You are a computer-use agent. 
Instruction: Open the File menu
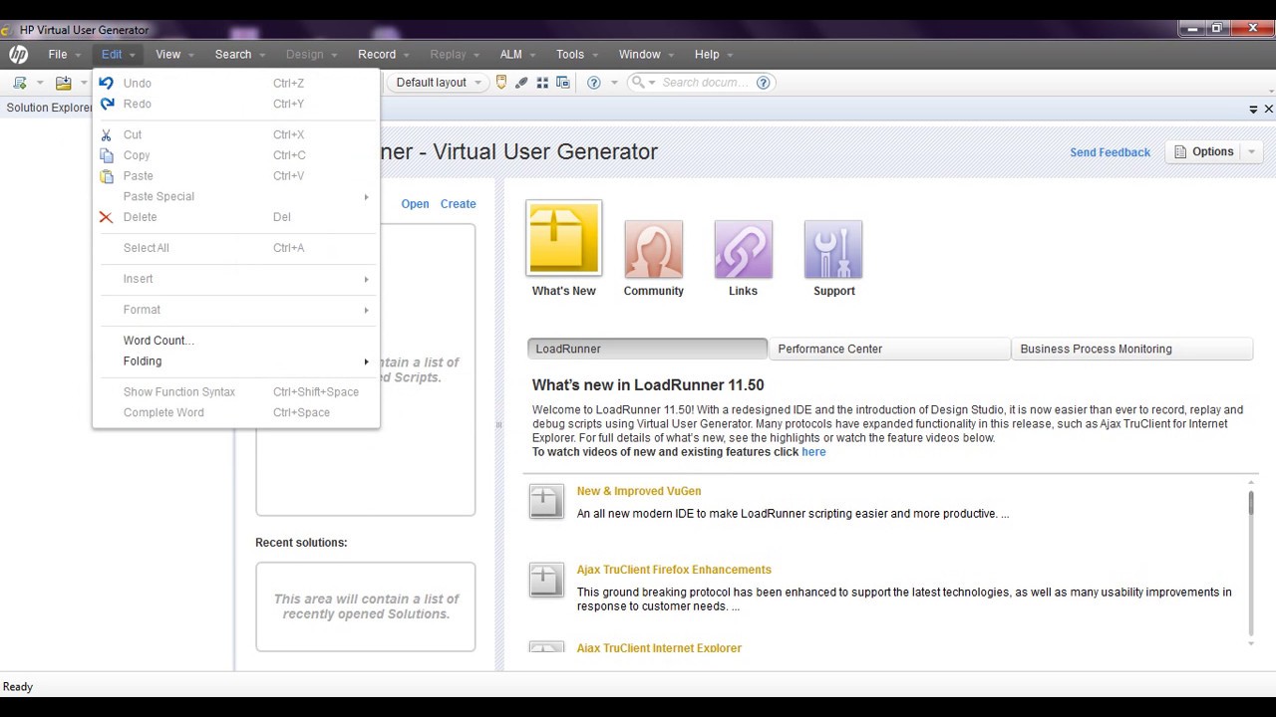click(x=65, y=55)
